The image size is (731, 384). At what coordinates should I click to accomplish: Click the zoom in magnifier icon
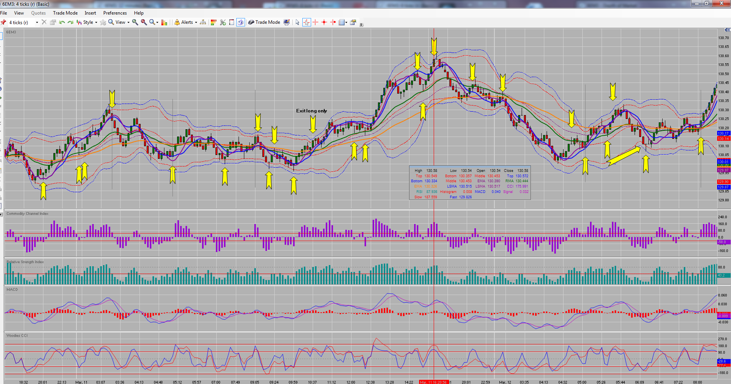pyautogui.click(x=135, y=22)
